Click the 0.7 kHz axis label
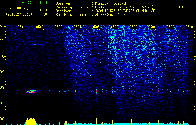The image size is (196, 125). click(x=2, y=103)
